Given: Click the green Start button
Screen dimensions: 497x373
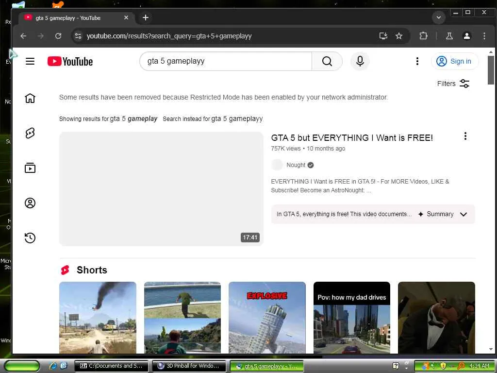Looking at the screenshot, I should (x=22, y=366).
